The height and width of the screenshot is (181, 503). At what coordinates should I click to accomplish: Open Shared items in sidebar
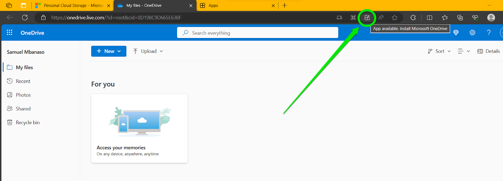(x=23, y=109)
